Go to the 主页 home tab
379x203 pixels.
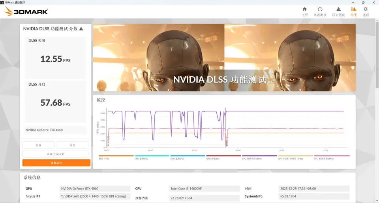[x=304, y=11]
